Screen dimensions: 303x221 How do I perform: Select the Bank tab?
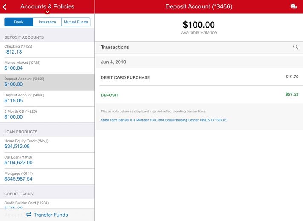click(19, 22)
